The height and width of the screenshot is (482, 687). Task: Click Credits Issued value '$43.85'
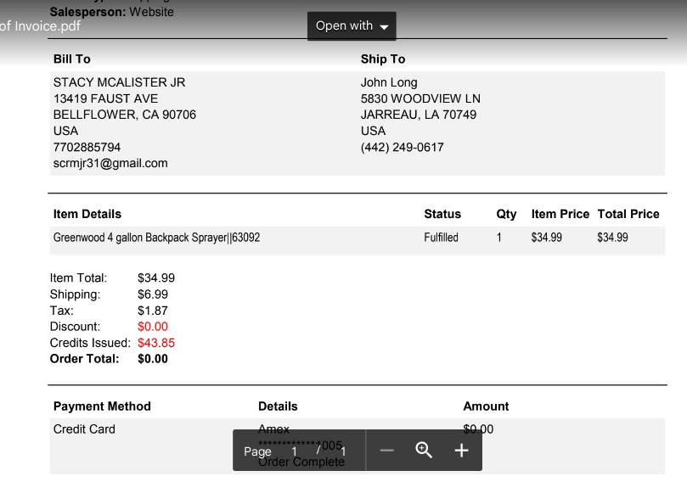click(x=156, y=343)
